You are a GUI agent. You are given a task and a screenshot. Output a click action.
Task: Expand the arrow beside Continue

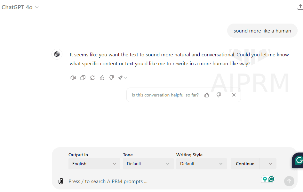(270, 164)
